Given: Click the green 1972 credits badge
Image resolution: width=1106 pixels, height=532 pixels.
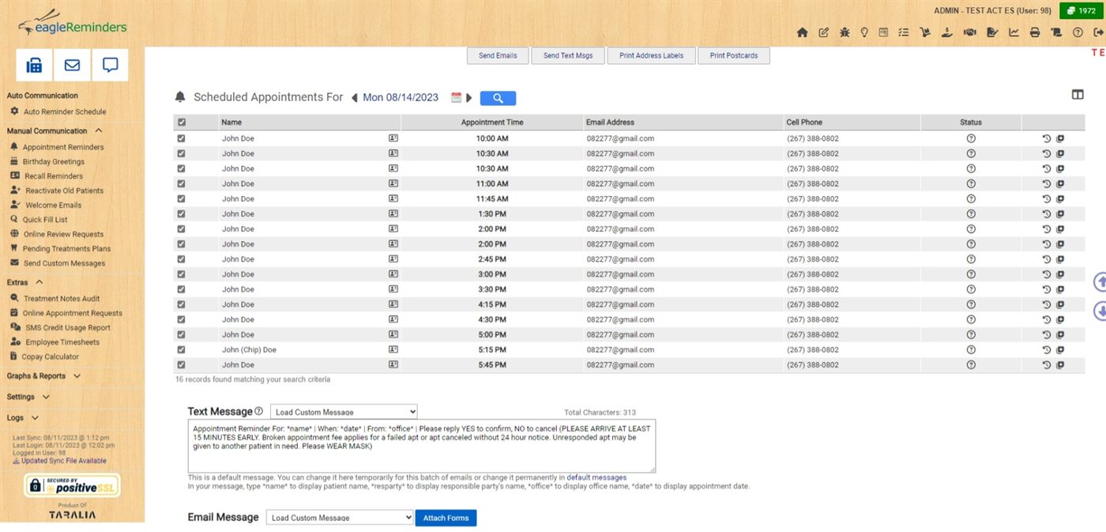Looking at the screenshot, I should (x=1081, y=10).
